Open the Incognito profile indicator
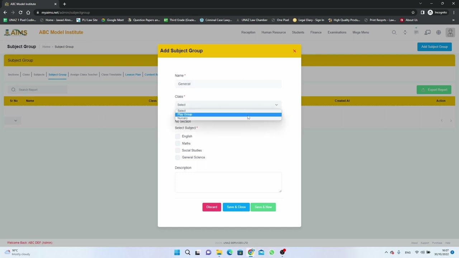 pos(437,12)
